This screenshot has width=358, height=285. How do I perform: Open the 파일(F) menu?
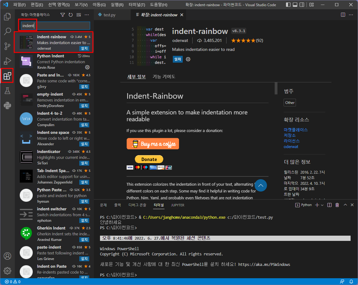tap(19, 5)
